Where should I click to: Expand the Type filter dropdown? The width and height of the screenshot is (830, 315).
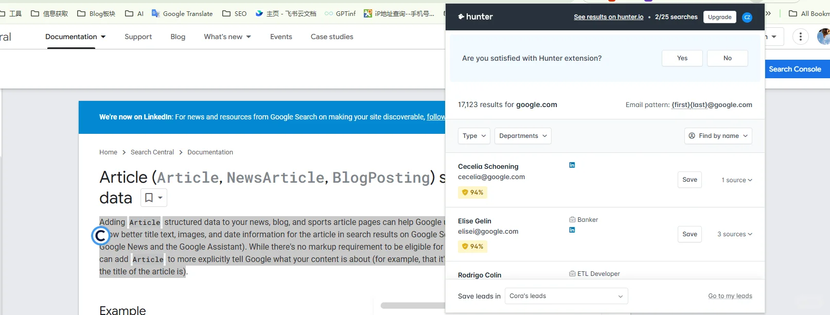click(474, 136)
